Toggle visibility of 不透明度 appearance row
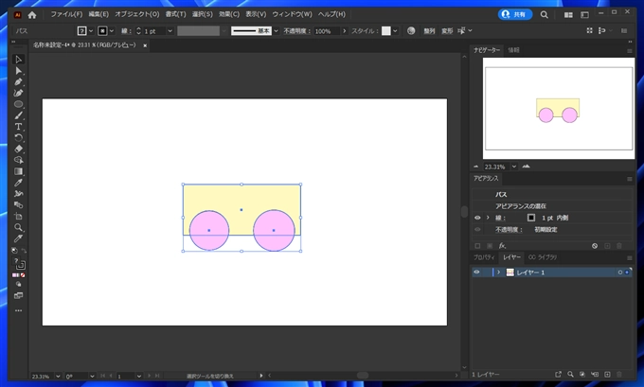The height and width of the screenshot is (387, 644). [477, 229]
